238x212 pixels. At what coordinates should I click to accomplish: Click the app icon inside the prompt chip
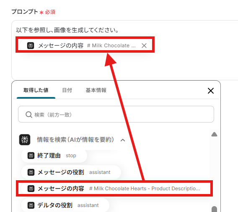pyautogui.click(x=31, y=46)
